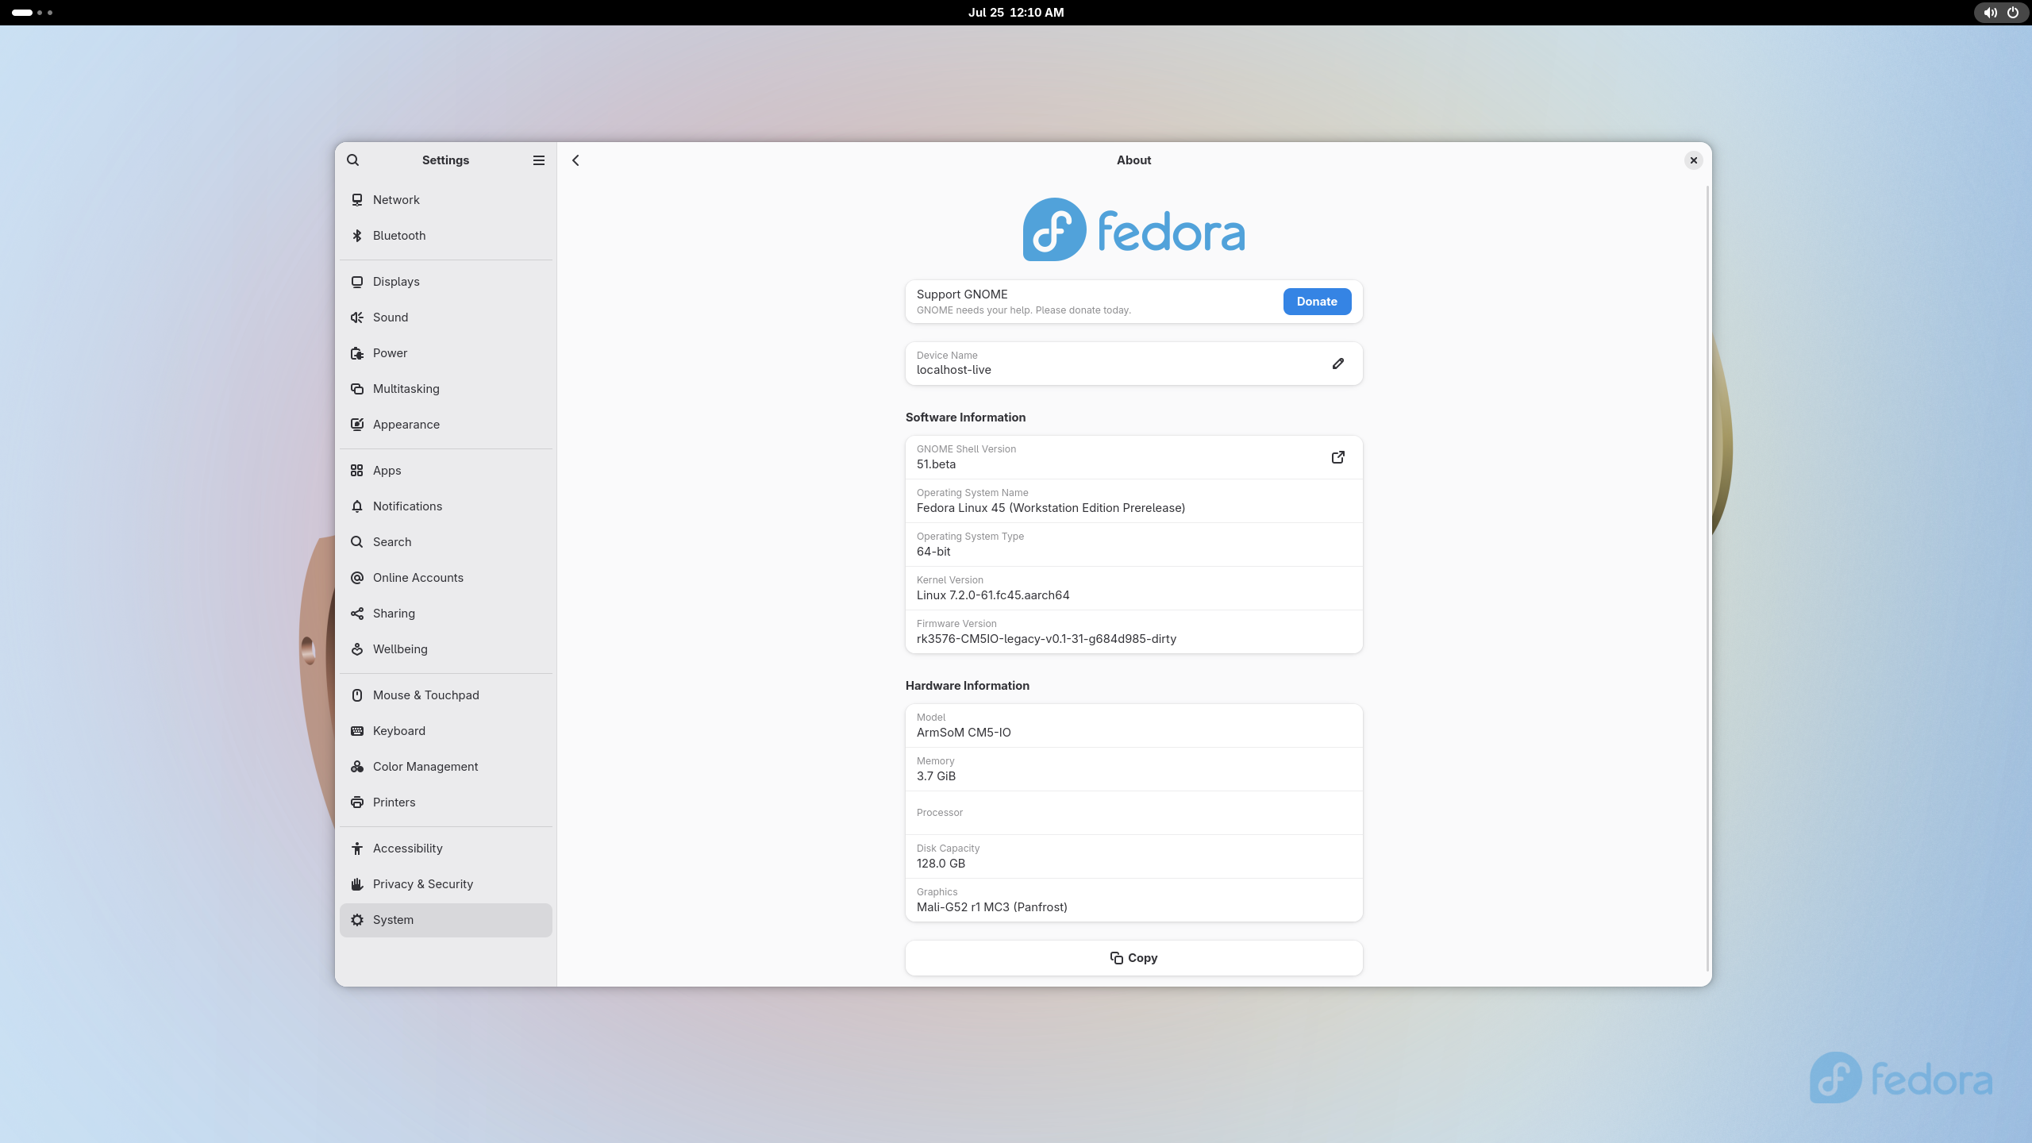This screenshot has height=1143, width=2032.
Task: Click the Fedora logo in About page
Action: (x=1133, y=230)
